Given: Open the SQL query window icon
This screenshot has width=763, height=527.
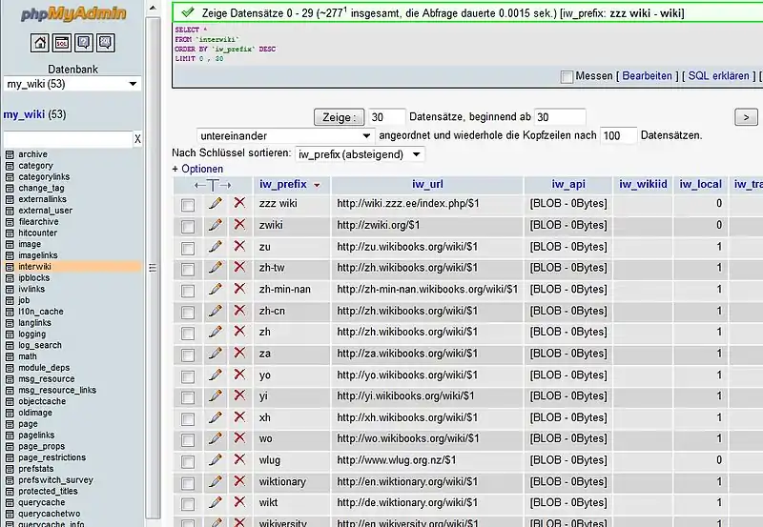Looking at the screenshot, I should [62, 43].
